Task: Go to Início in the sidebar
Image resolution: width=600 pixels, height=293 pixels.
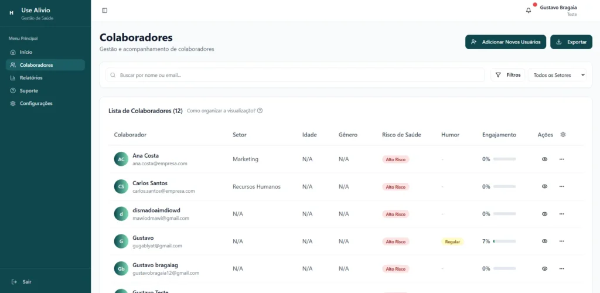Action: tap(45, 52)
